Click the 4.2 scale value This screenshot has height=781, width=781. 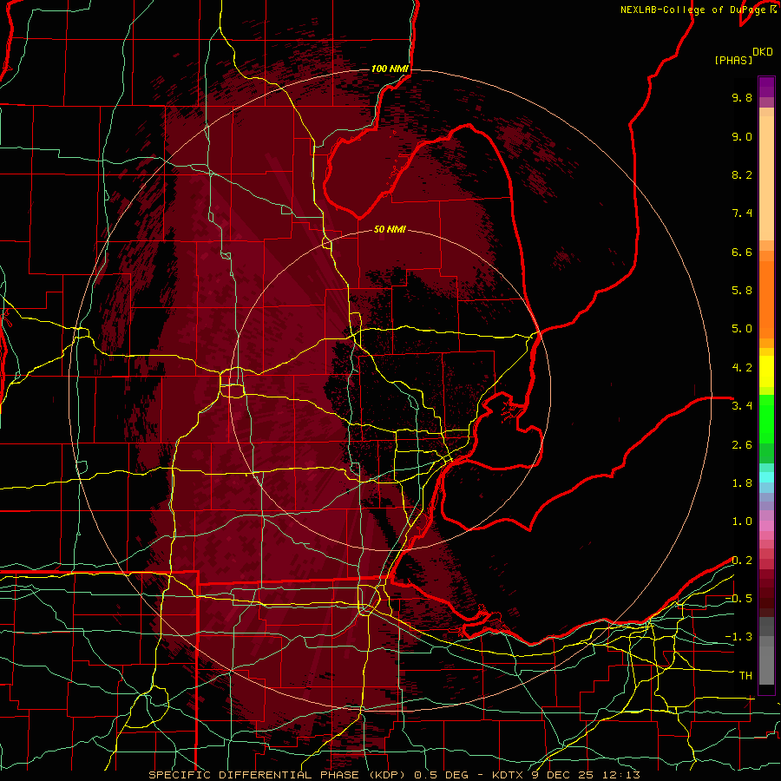(742, 368)
